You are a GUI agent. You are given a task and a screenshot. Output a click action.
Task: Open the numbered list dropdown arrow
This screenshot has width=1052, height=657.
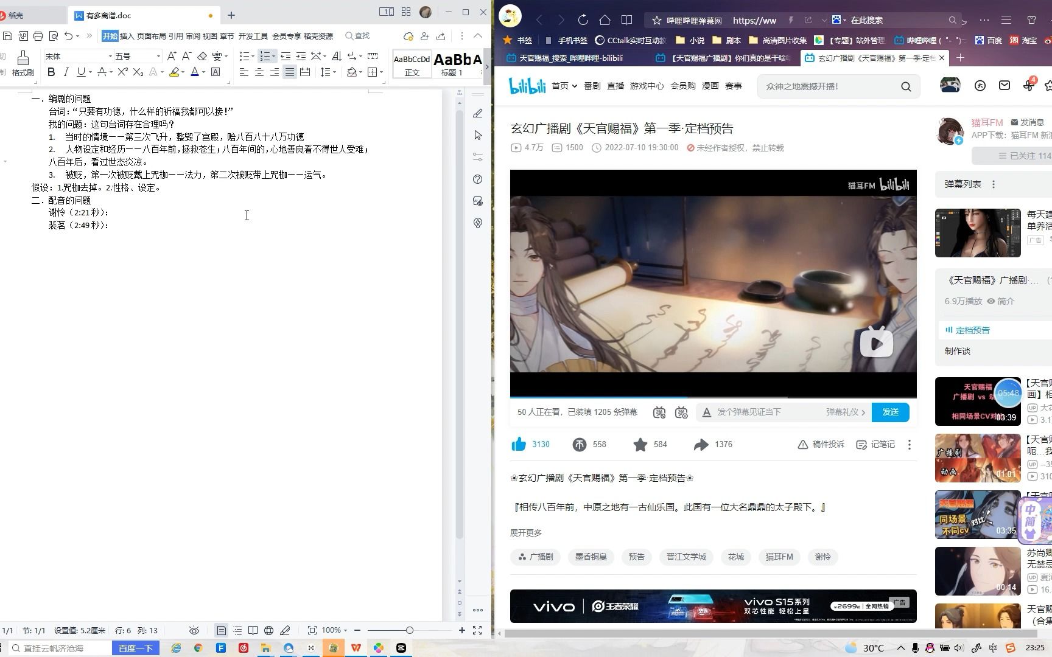coord(273,57)
